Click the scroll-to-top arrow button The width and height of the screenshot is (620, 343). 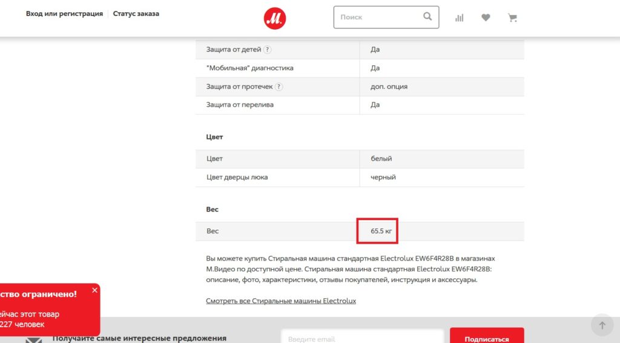[x=602, y=325]
